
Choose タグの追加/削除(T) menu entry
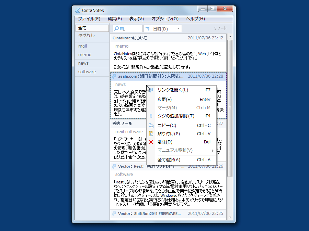(x=182, y=116)
